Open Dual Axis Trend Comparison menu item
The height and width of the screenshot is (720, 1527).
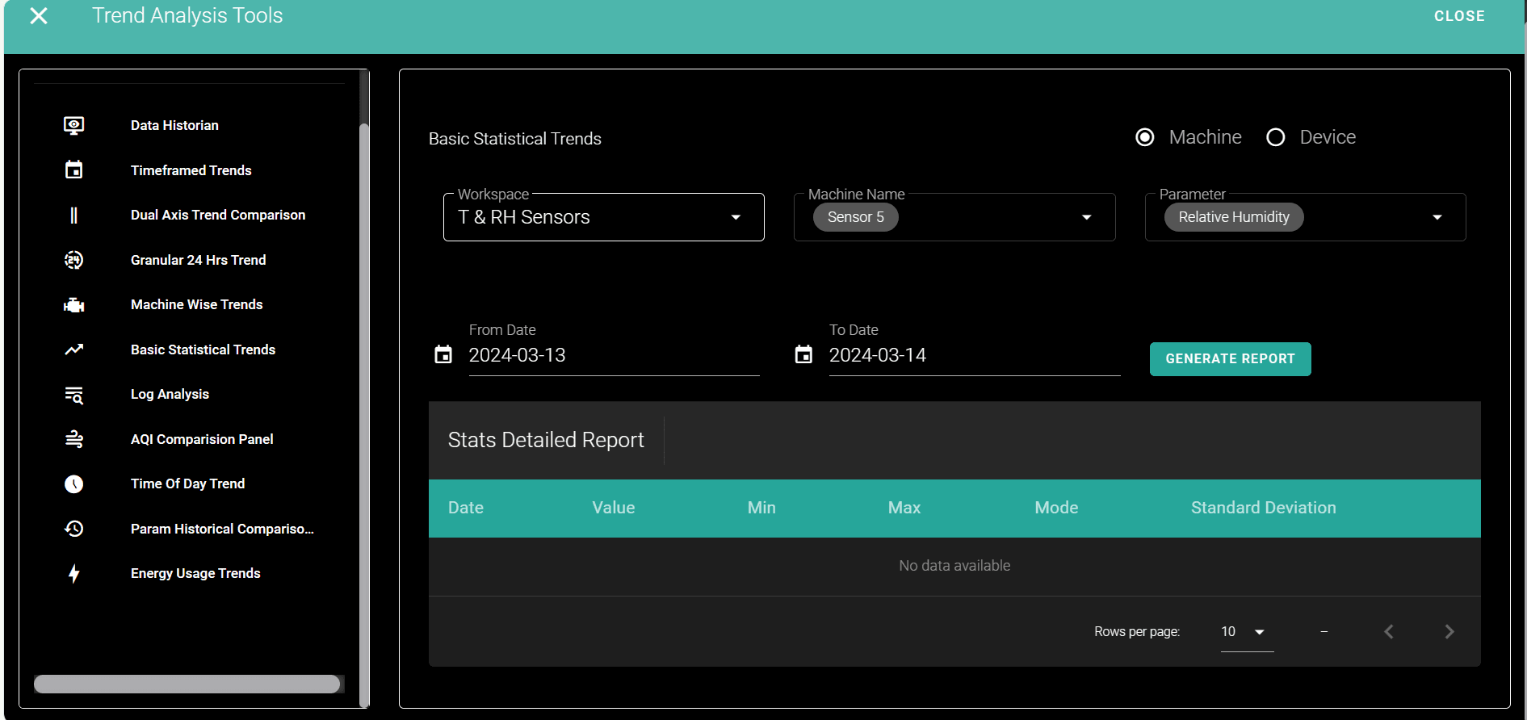[x=218, y=216]
